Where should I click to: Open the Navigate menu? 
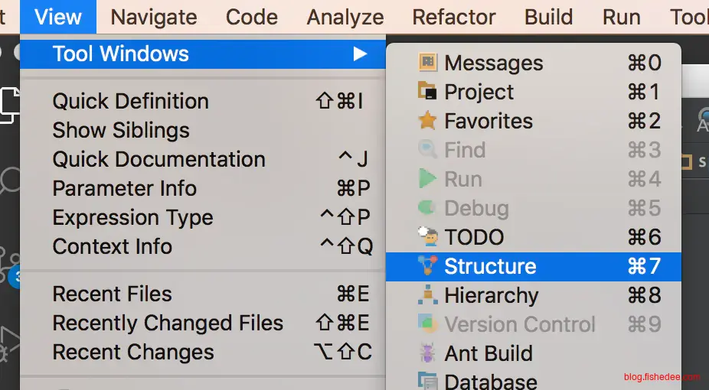(x=153, y=17)
